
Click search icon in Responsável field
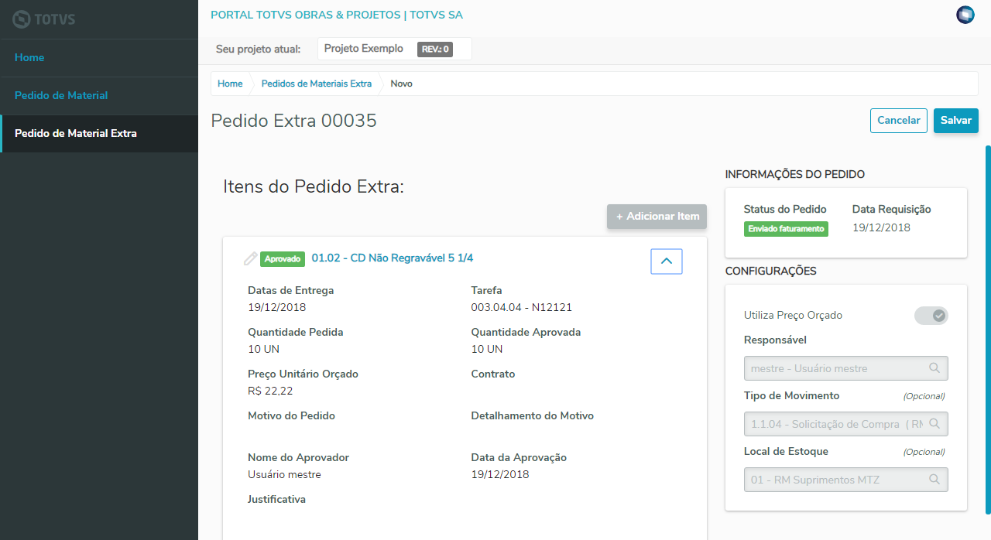click(x=934, y=368)
